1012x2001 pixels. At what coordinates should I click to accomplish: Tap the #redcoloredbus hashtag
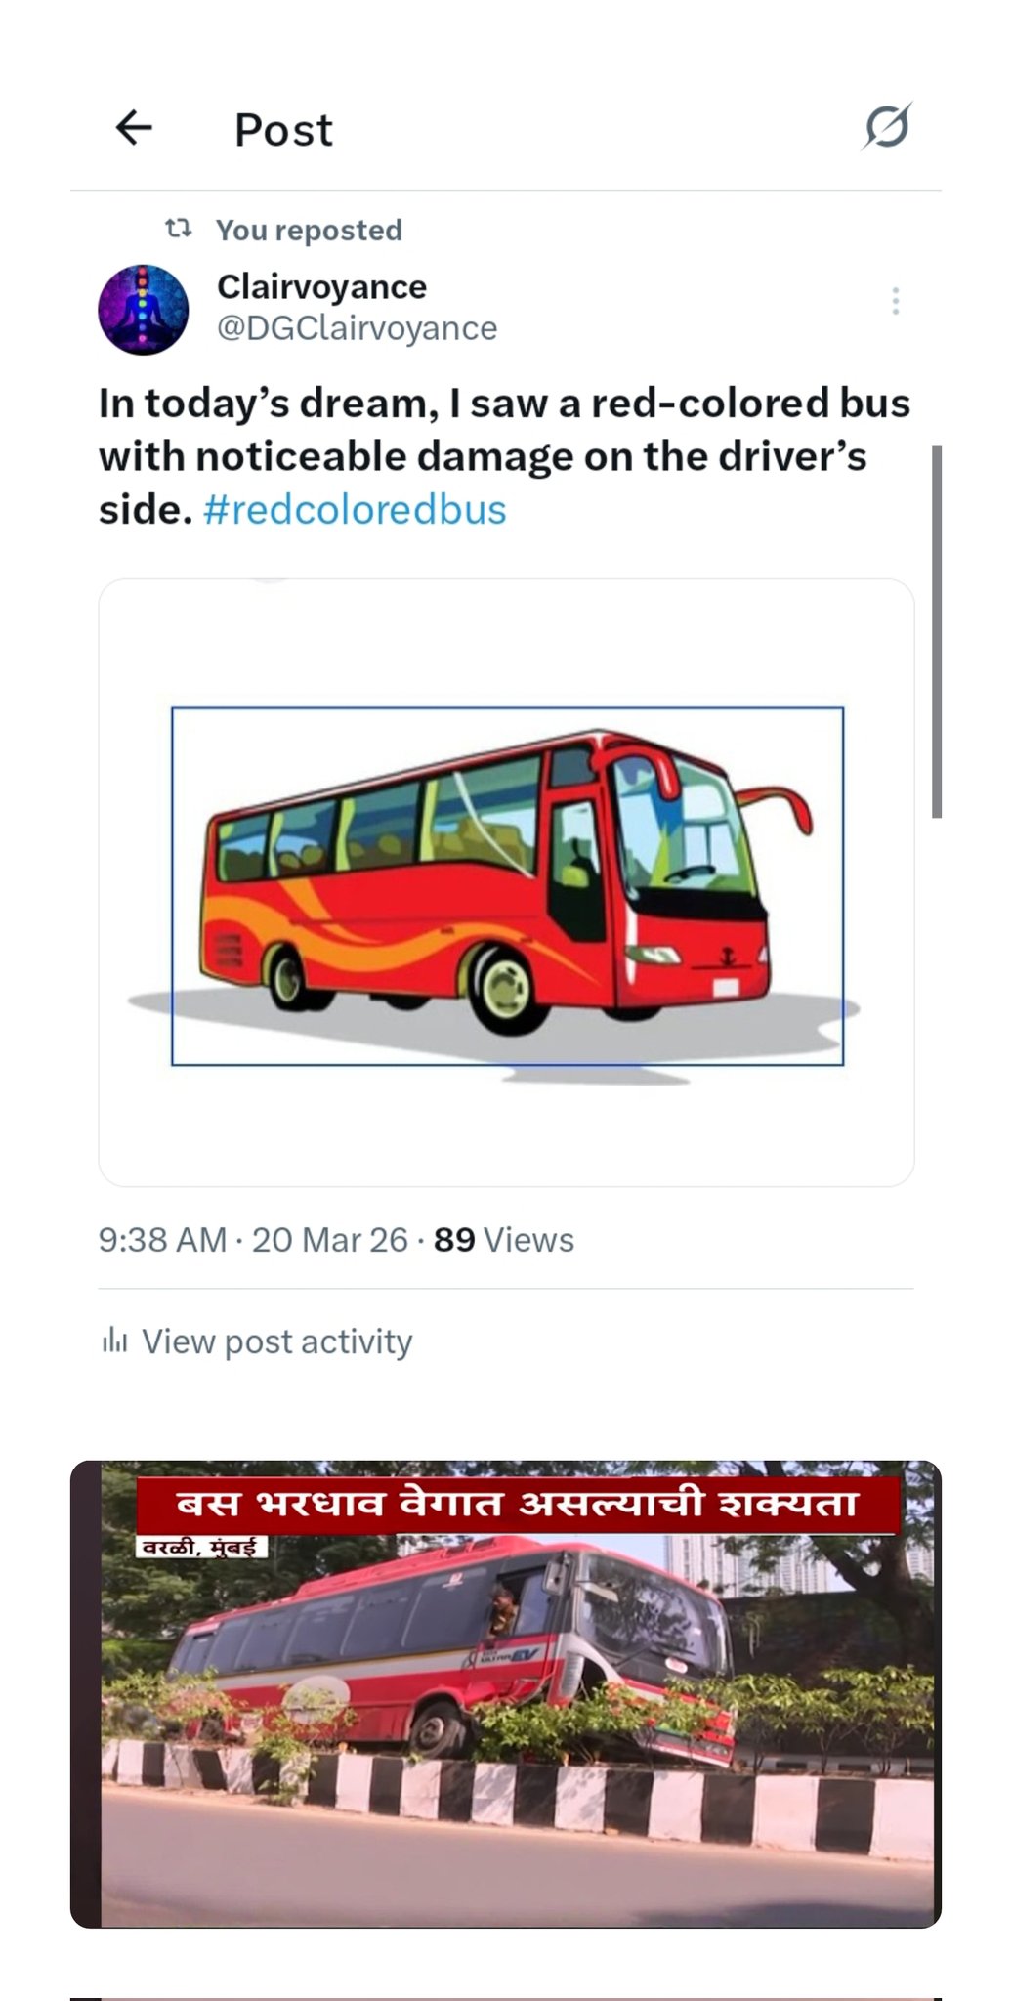pos(355,510)
